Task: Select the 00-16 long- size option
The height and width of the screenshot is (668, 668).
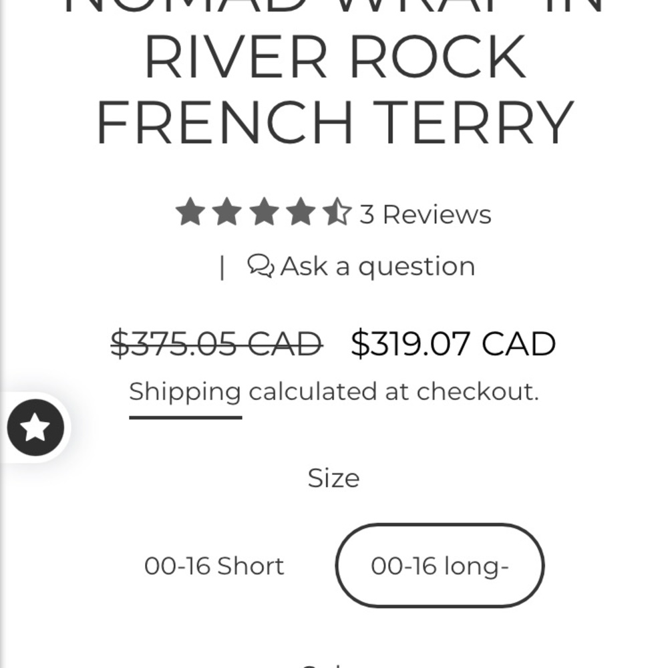Action: coord(440,566)
